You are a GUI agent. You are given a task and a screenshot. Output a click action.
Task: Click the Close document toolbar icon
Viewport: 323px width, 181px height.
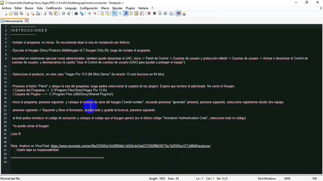tap(27, 14)
